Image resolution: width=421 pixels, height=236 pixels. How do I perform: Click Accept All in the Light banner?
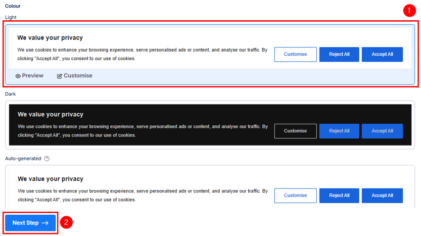pos(382,55)
